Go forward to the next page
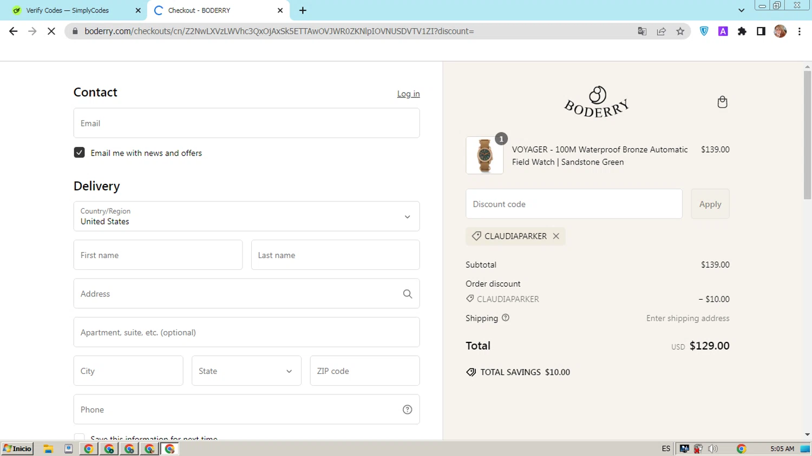 [32, 31]
